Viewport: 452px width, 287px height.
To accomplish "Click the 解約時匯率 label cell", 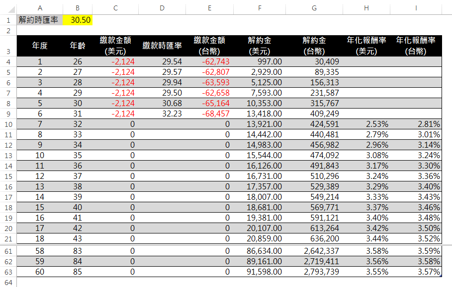I will pos(40,20).
